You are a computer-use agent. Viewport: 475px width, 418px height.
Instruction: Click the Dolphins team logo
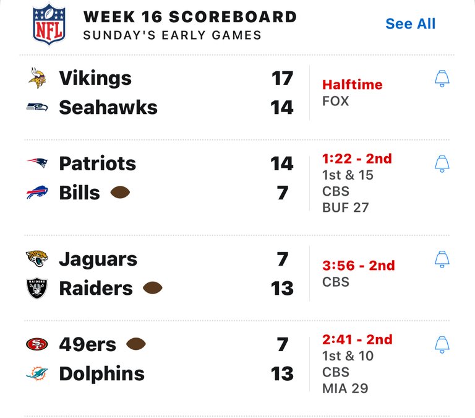tap(37, 373)
